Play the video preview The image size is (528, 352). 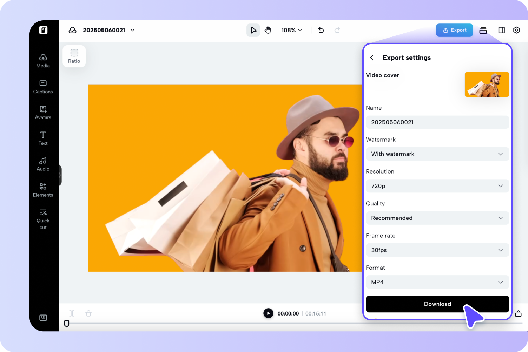click(x=268, y=313)
